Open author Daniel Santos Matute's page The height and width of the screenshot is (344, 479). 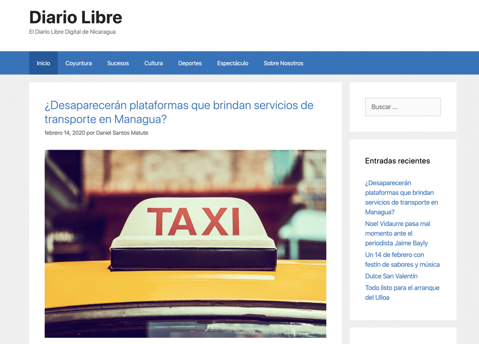click(x=122, y=133)
